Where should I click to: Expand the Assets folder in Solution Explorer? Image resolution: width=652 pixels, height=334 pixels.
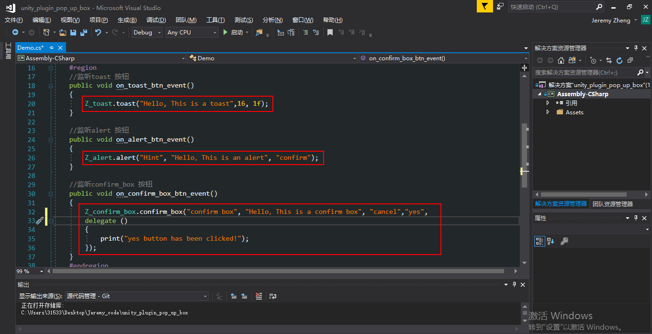coord(548,112)
